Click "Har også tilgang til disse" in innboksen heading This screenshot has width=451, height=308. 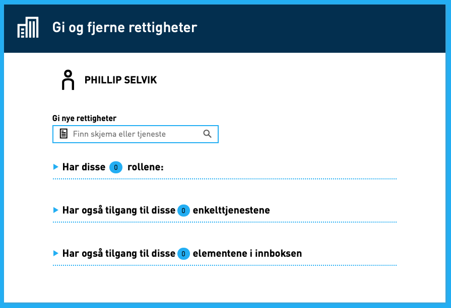coord(118,253)
